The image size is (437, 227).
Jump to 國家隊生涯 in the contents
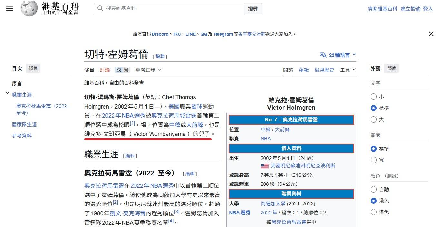[x=25, y=124]
